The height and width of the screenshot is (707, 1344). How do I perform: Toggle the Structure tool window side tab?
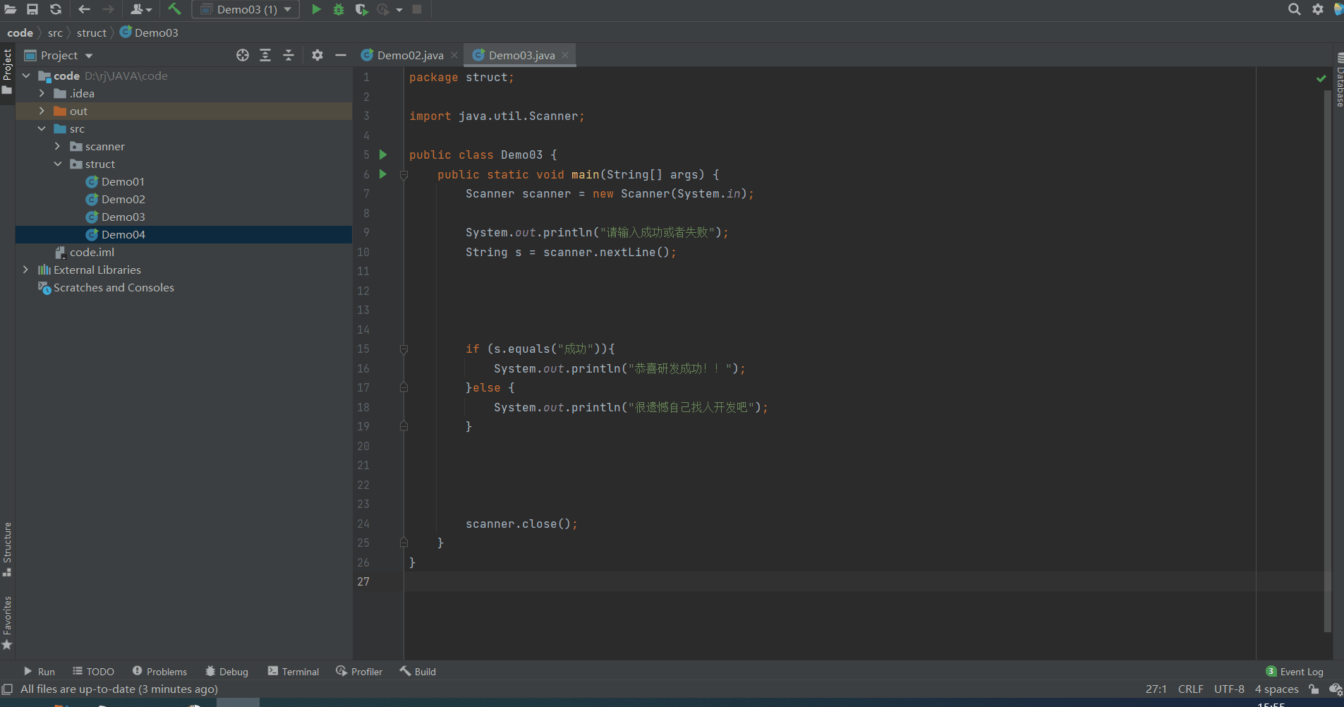[x=7, y=543]
